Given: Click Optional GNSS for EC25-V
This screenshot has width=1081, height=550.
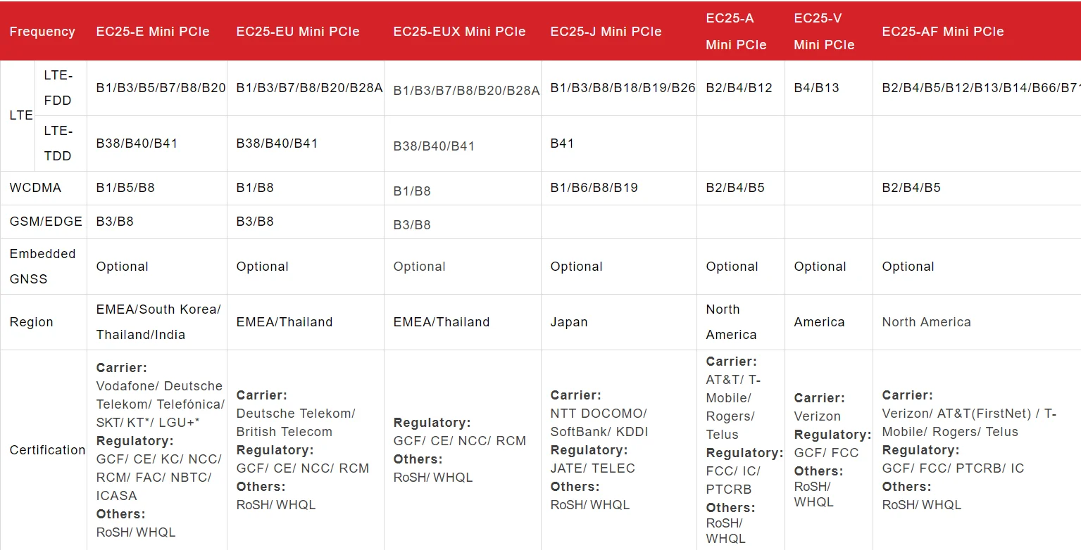Looking at the screenshot, I should [x=820, y=267].
